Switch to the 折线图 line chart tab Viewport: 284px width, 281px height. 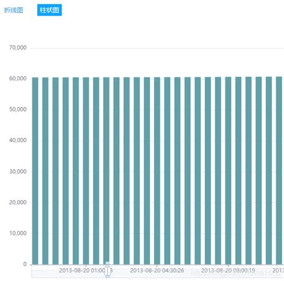(x=13, y=10)
